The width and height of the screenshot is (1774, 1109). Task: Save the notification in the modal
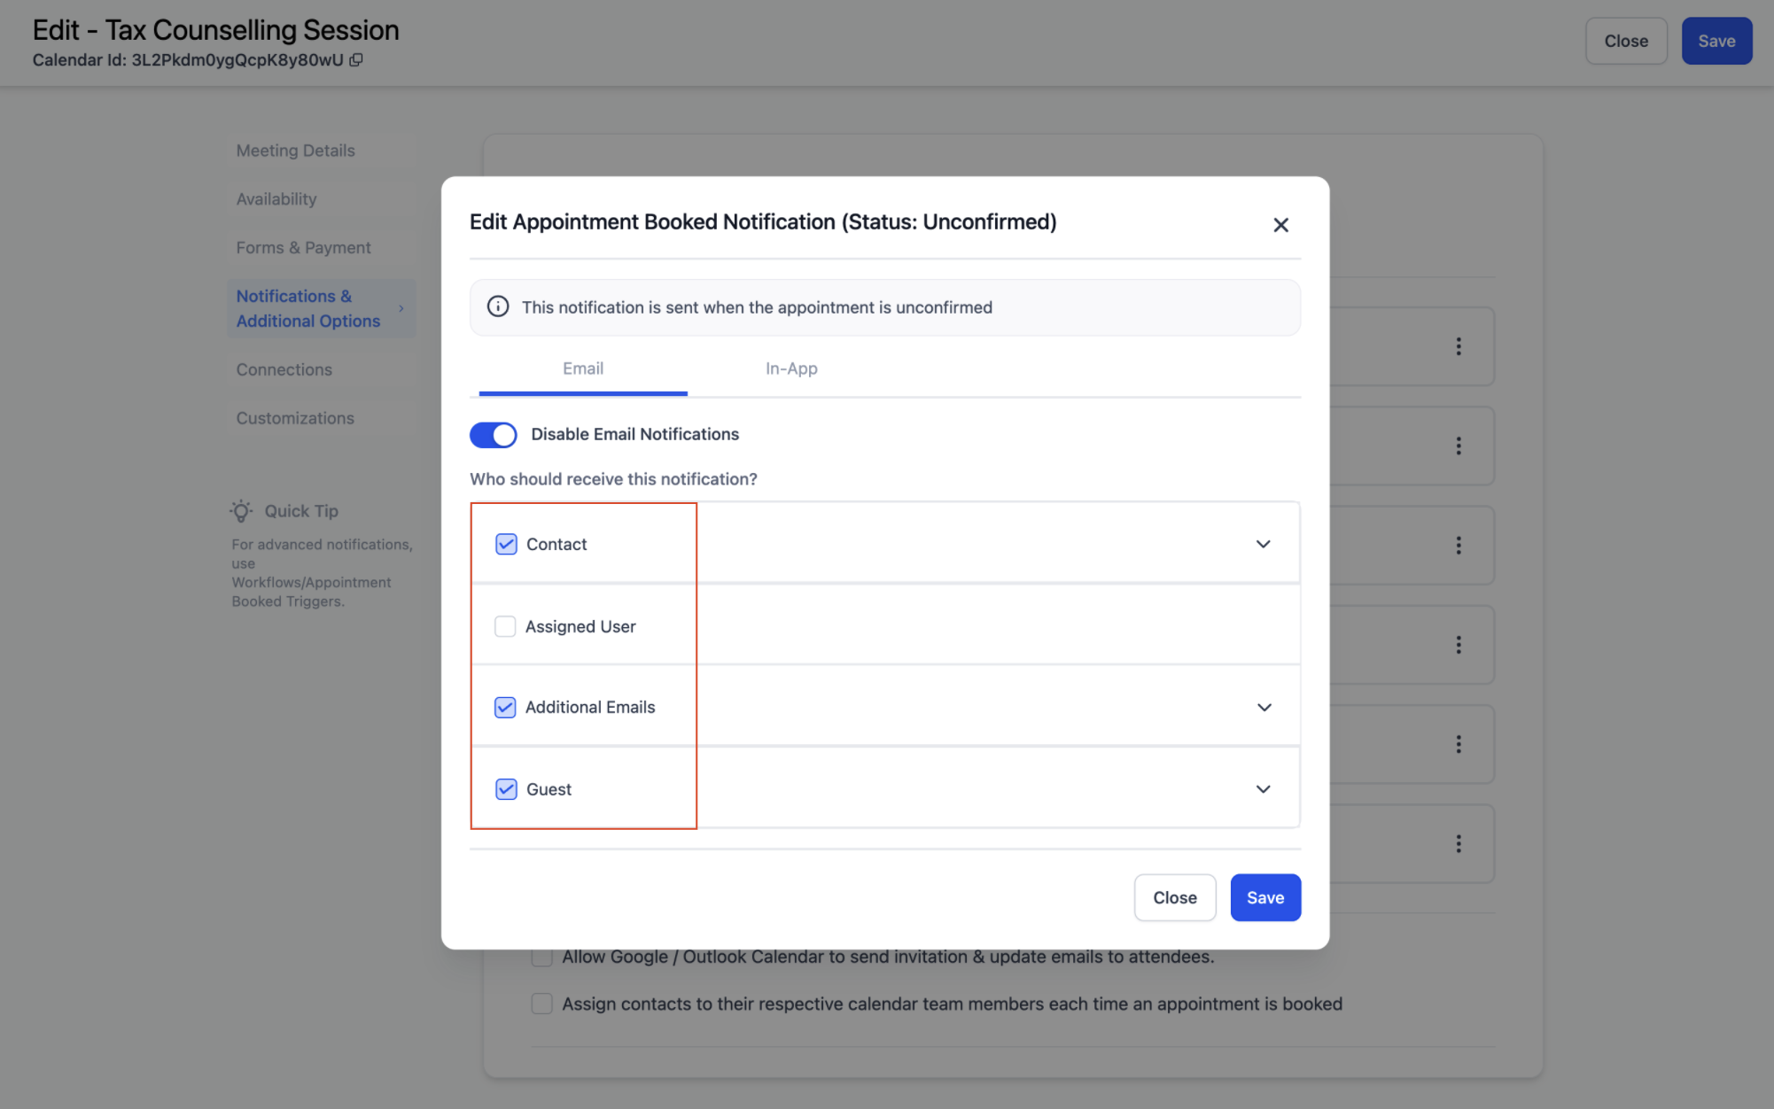tap(1264, 897)
